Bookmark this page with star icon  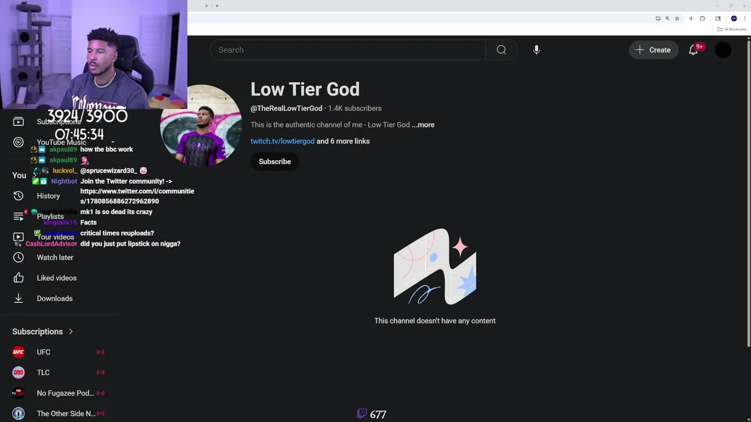[677, 19]
